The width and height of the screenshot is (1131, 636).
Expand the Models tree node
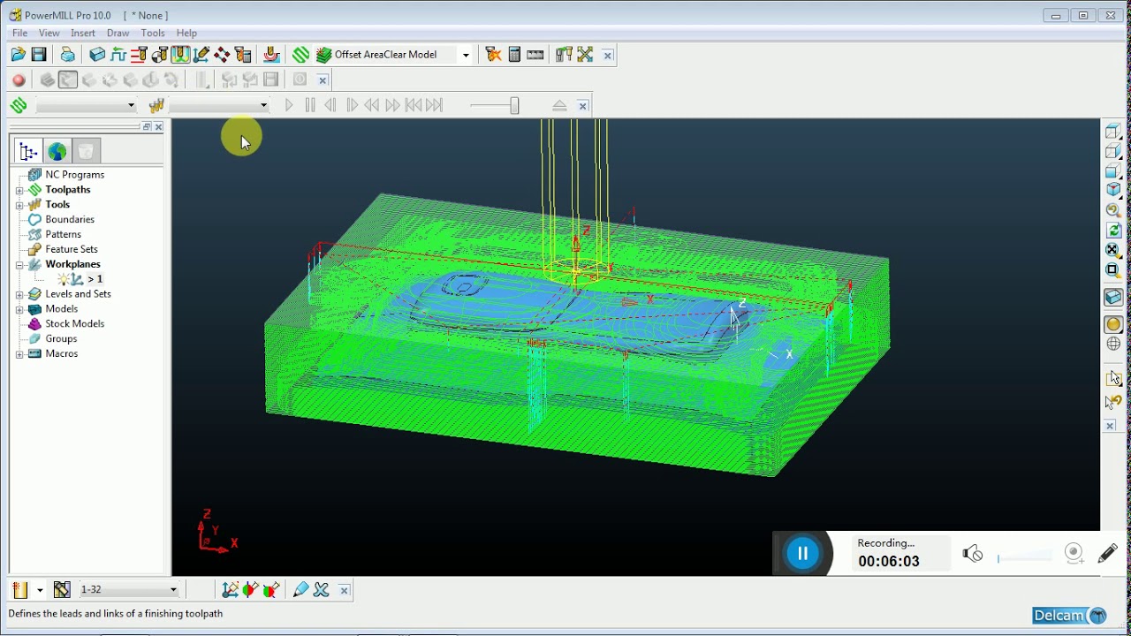click(19, 309)
